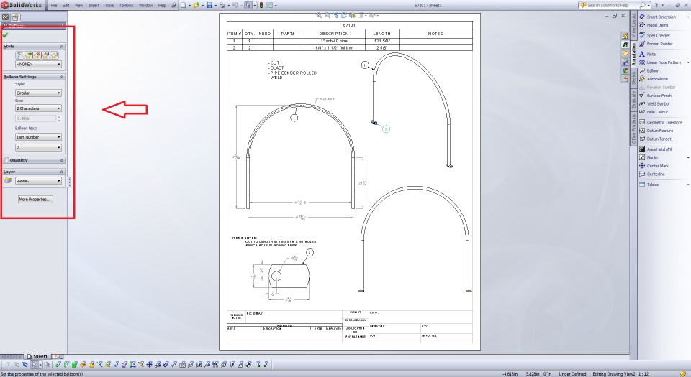This screenshot has width=691, height=377.
Task: Open Geometric Tolerance tool
Action: pyautogui.click(x=661, y=123)
